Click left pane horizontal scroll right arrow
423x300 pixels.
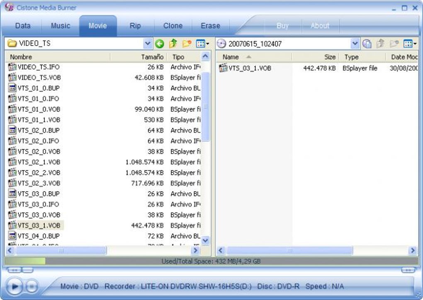(x=195, y=250)
